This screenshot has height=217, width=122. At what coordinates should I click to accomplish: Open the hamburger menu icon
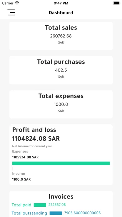pos(11,12)
